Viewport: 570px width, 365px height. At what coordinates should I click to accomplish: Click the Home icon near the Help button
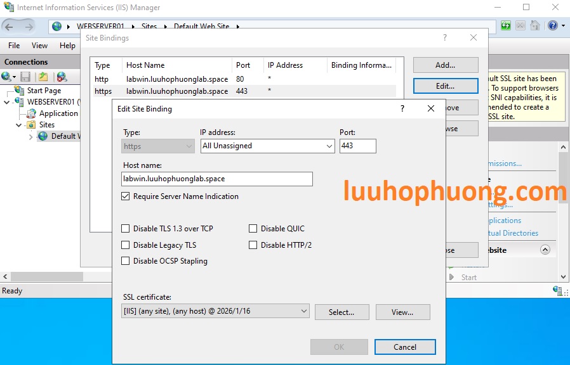[x=535, y=25]
